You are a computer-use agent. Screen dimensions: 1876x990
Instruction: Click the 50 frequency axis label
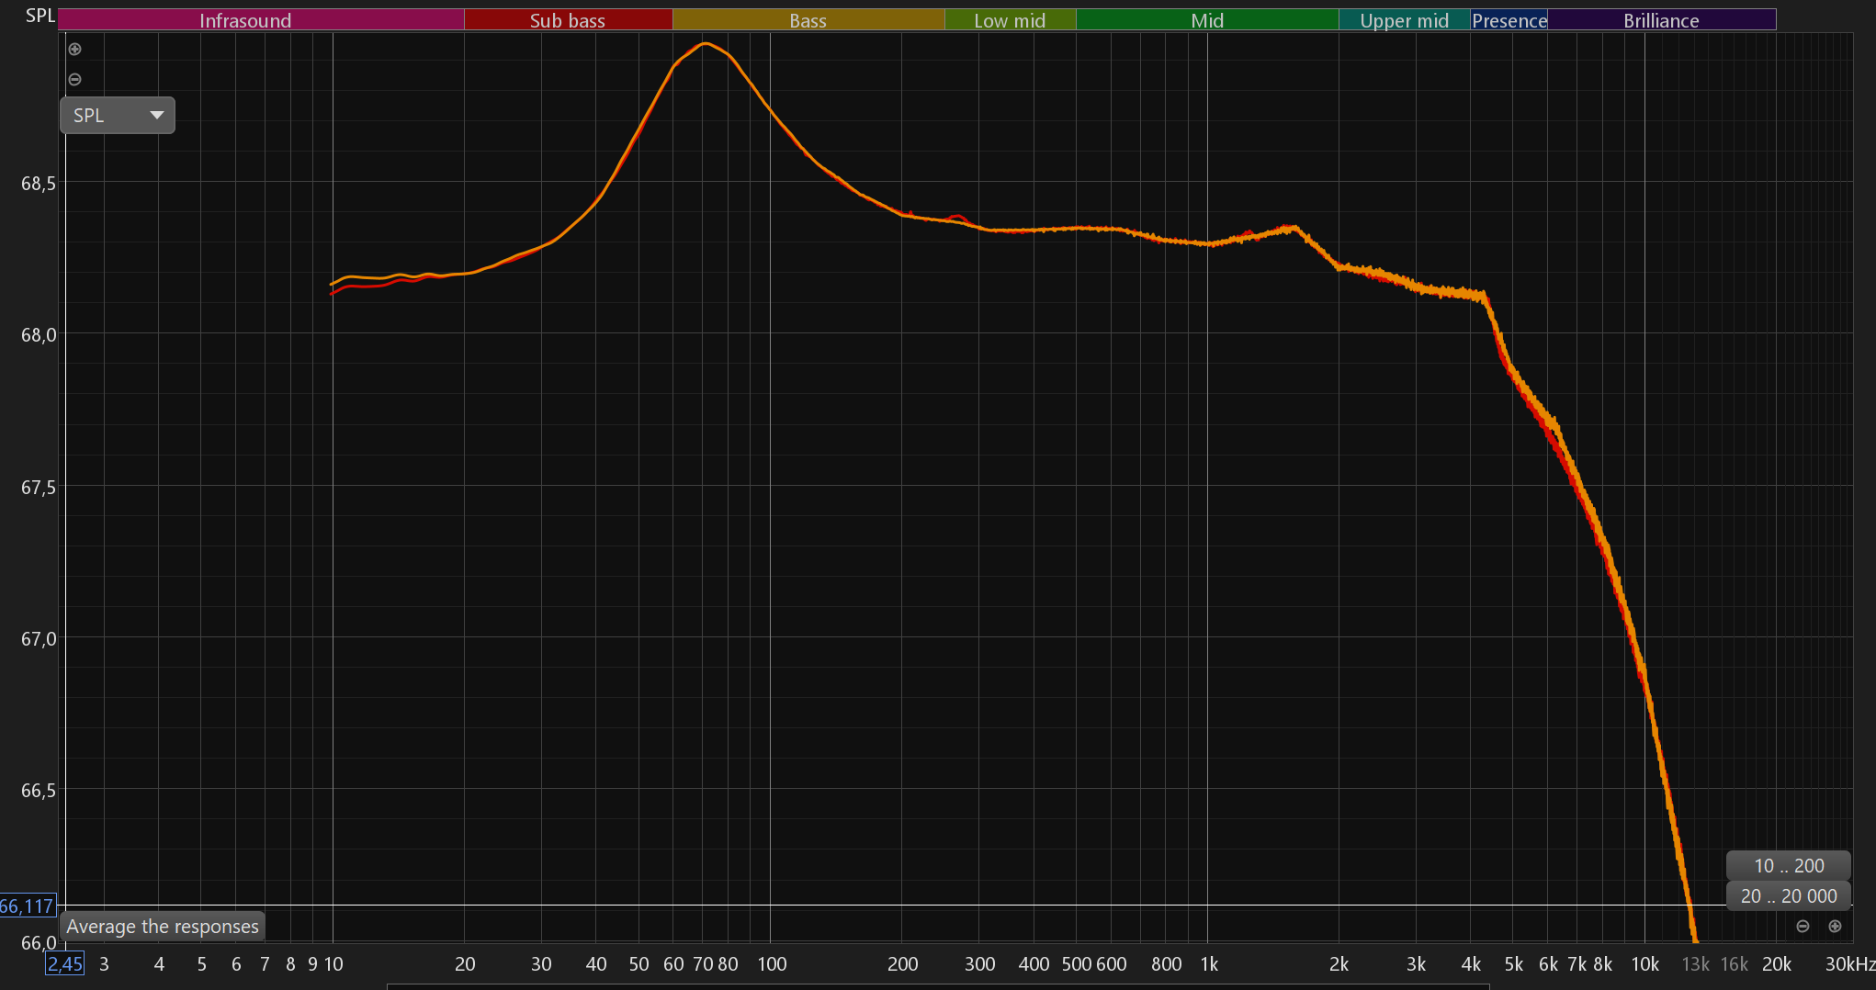pos(639,964)
